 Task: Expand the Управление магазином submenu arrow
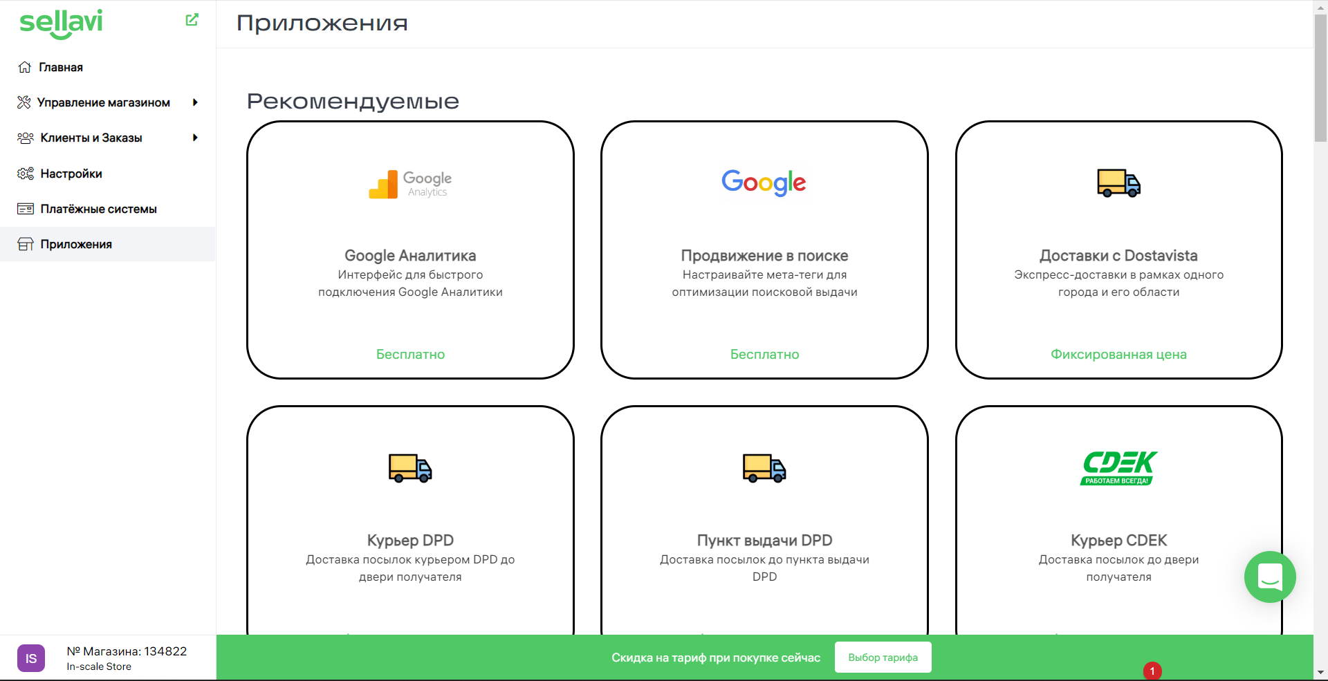(x=195, y=102)
